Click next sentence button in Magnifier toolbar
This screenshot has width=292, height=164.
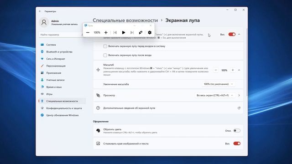132,32
